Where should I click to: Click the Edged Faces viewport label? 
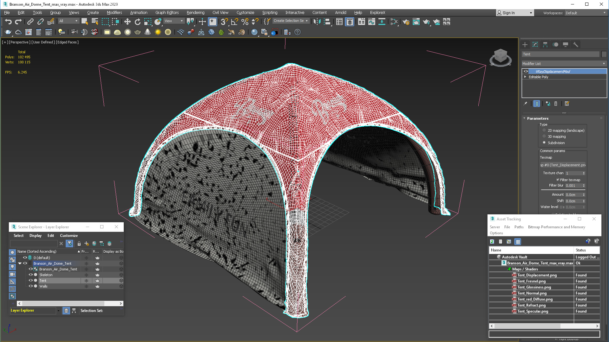pos(67,42)
